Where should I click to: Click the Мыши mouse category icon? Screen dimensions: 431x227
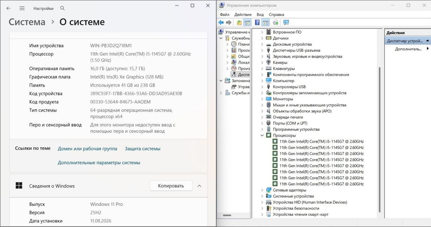pyautogui.click(x=269, y=105)
